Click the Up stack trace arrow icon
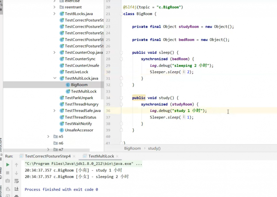 [x=17, y=165]
